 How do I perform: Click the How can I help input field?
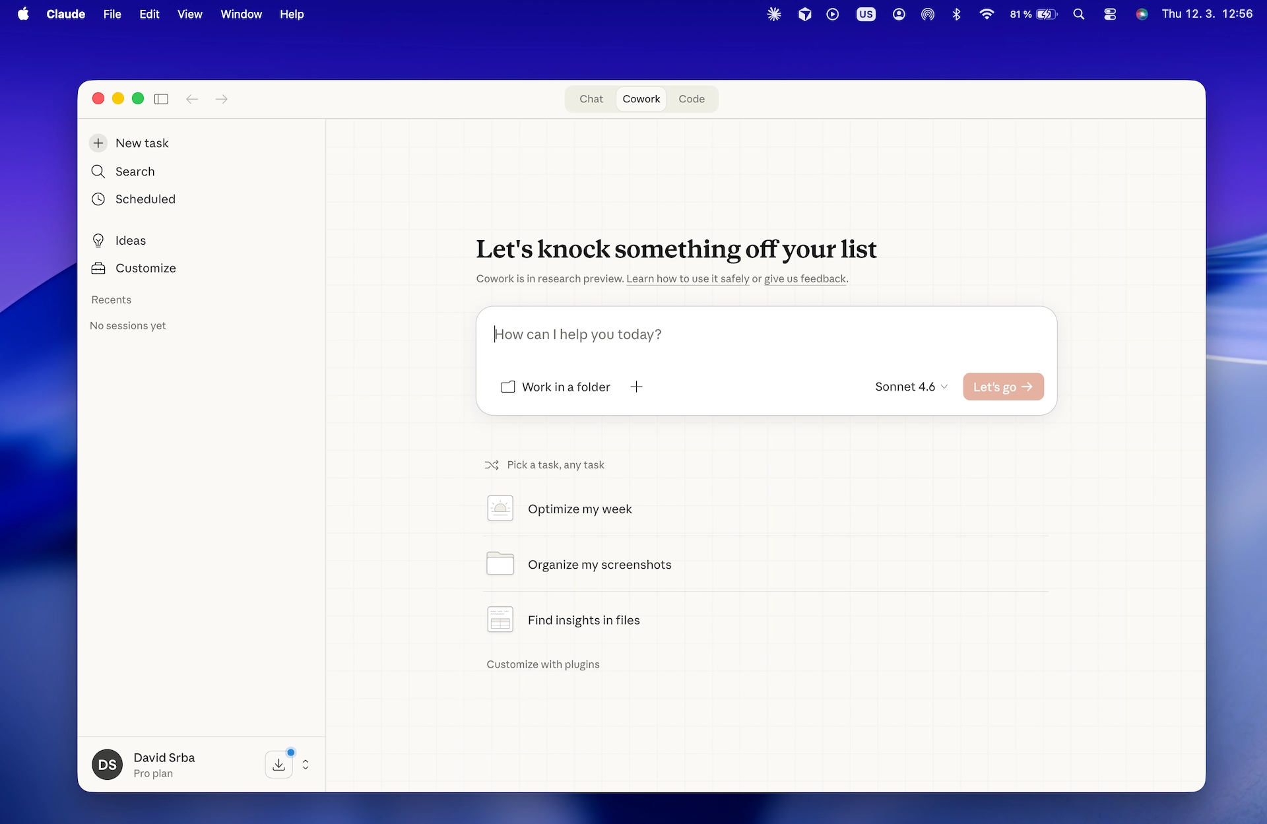[x=765, y=334]
